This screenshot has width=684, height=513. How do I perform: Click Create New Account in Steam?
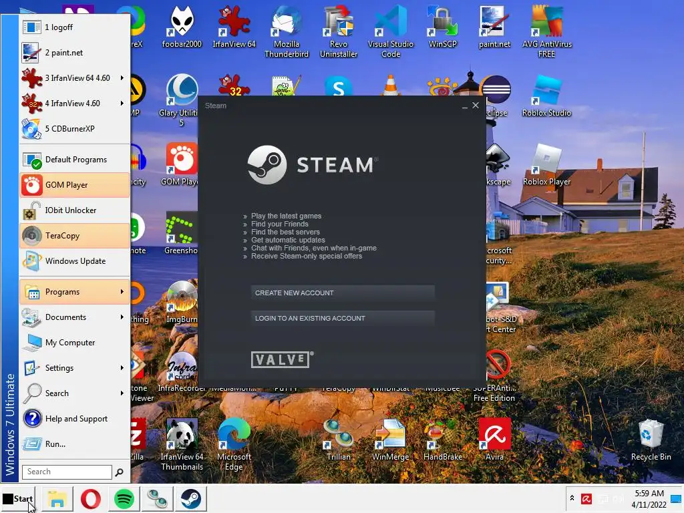click(343, 293)
